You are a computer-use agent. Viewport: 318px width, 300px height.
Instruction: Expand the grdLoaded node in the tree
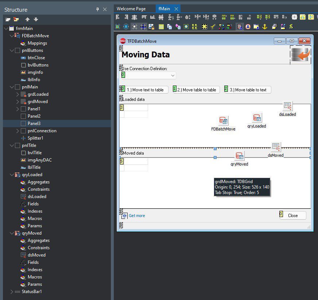tap(18, 94)
